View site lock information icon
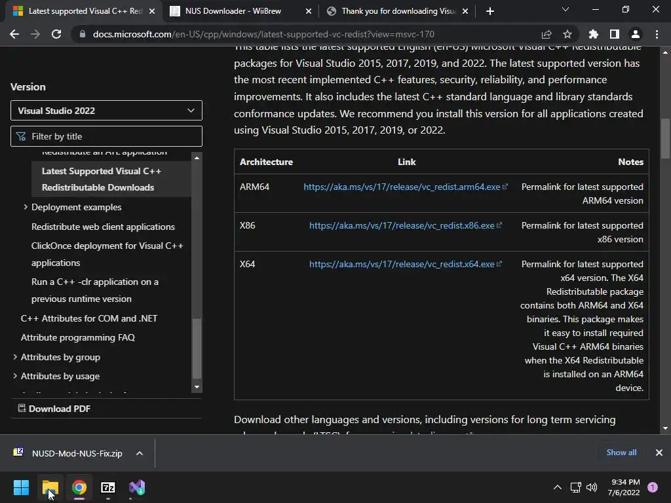The image size is (671, 503). click(x=82, y=34)
